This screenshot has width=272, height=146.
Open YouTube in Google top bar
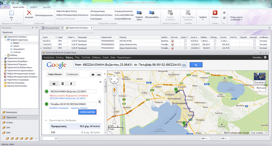tap(86, 57)
